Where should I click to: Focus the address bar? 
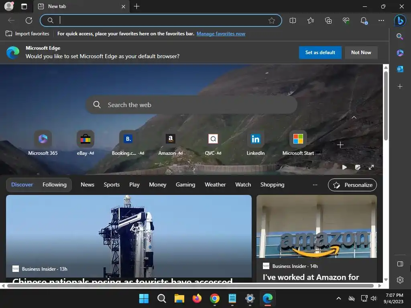161,20
